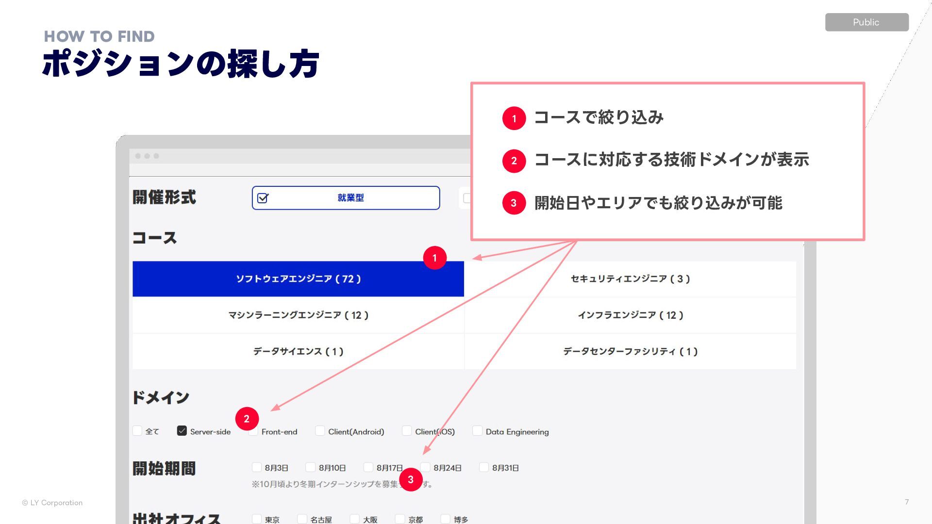Check the 8月31日 start date
The width and height of the screenshot is (932, 524).
click(484, 467)
